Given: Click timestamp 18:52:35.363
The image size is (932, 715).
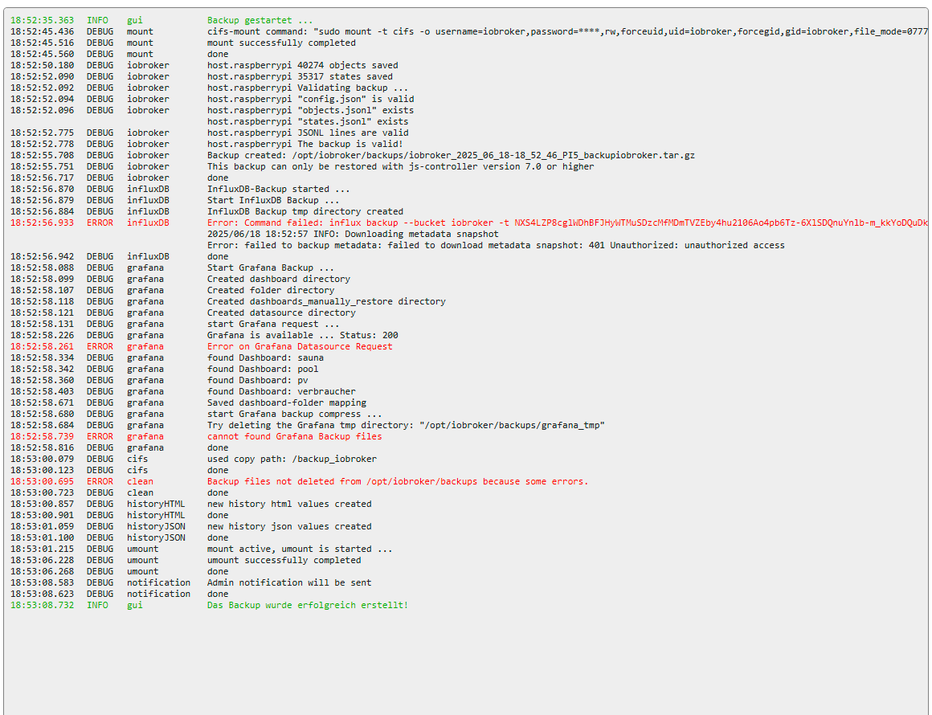Looking at the screenshot, I should pyautogui.click(x=43, y=20).
